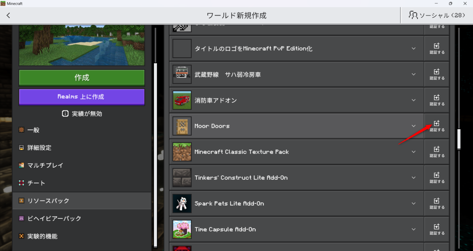Click the Tinkers' Construct pack thumbnail

[182, 178]
